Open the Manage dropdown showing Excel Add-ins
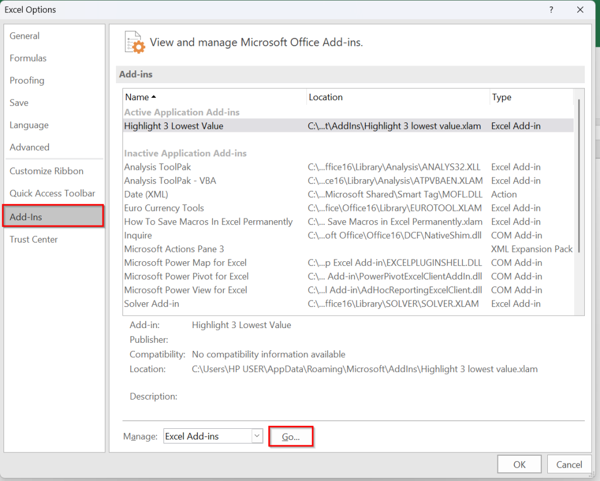600x481 pixels. click(x=208, y=436)
